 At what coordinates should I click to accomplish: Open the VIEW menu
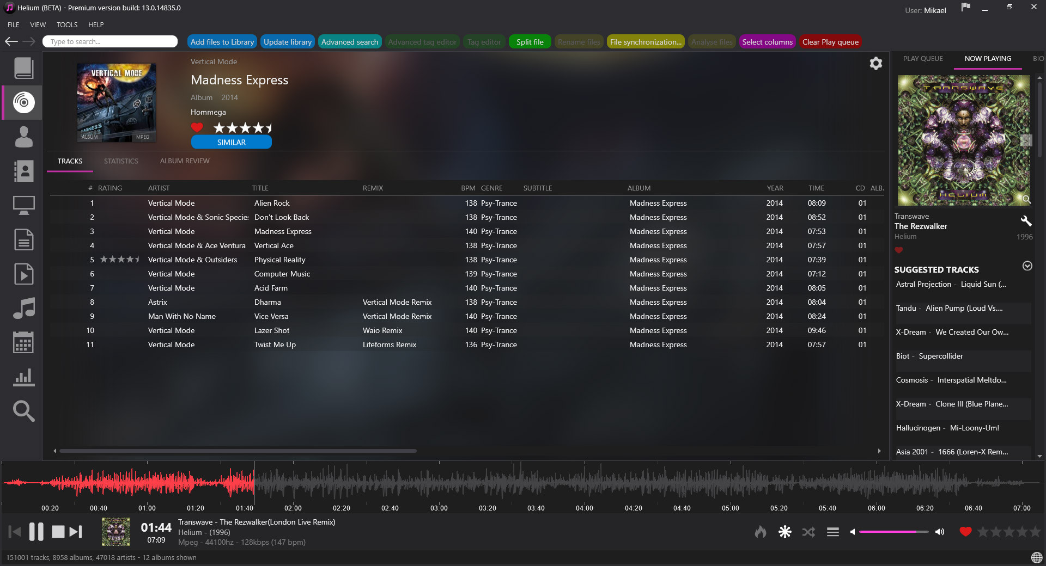(x=38, y=24)
